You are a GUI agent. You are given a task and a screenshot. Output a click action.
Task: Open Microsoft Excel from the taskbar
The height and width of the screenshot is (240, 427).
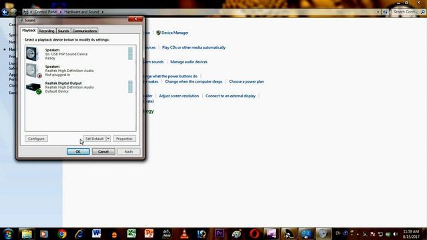pos(131,233)
